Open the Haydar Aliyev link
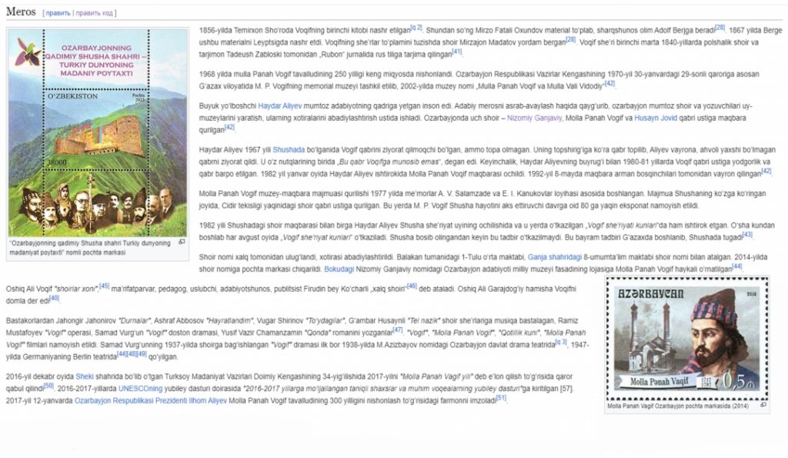Screen dimensions: 788x458 coord(279,106)
